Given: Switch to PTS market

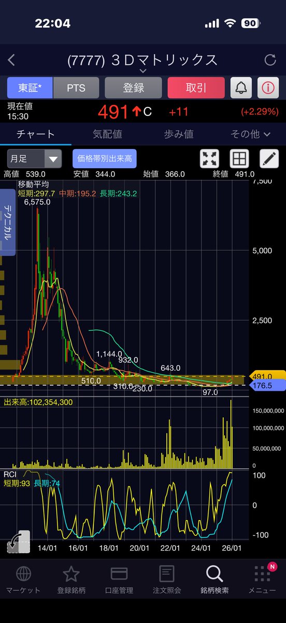Looking at the screenshot, I should [x=76, y=88].
